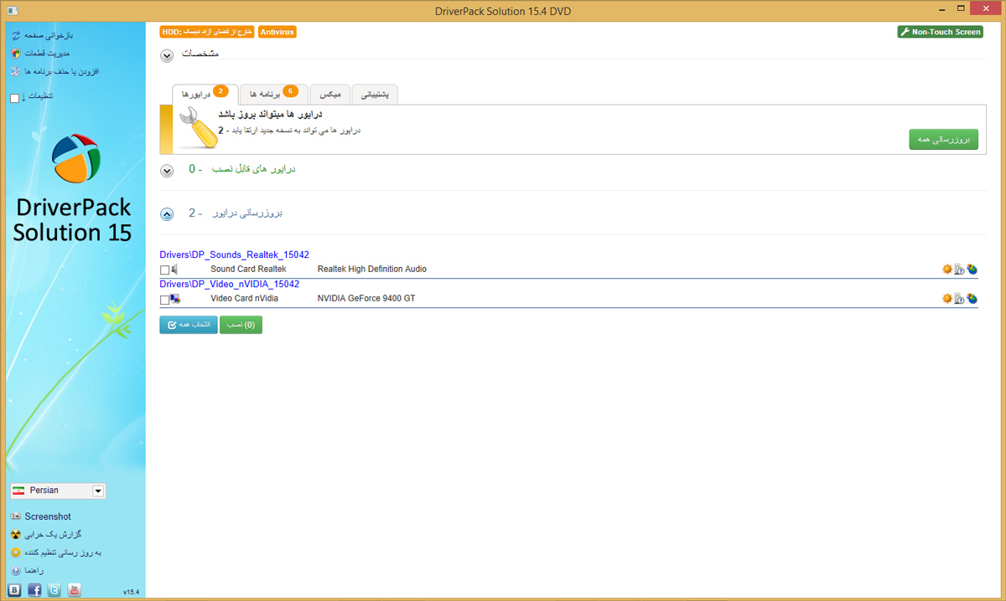Viewport: 1006px width, 601px height.
Task: Select 'Realtek High Definition Audio' text
Action: 372,270
